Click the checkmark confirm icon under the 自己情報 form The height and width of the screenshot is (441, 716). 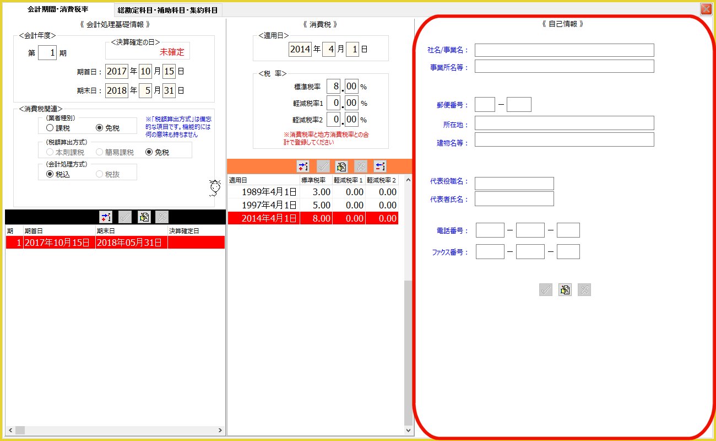545,290
